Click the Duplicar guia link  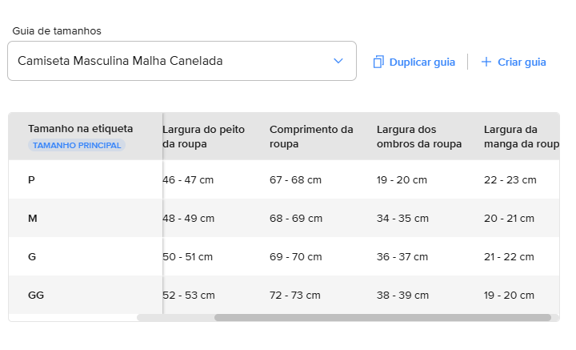422,62
